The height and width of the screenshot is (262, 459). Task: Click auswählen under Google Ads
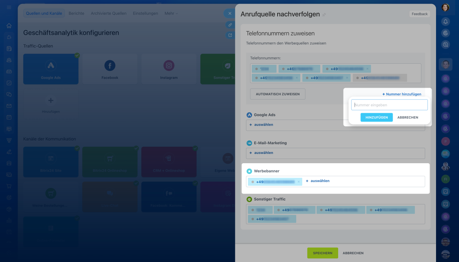[x=261, y=125]
